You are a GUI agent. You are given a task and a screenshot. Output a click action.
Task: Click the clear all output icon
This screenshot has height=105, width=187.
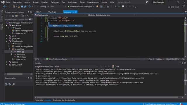(113, 66)
